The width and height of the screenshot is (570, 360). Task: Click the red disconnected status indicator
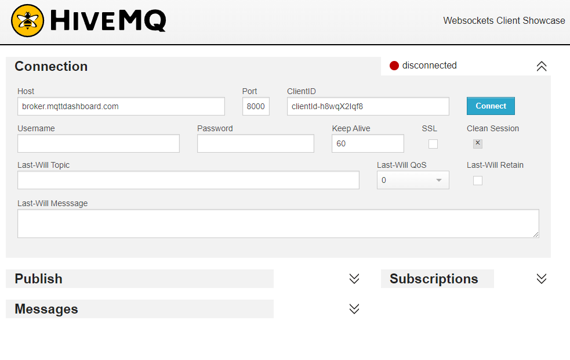394,66
